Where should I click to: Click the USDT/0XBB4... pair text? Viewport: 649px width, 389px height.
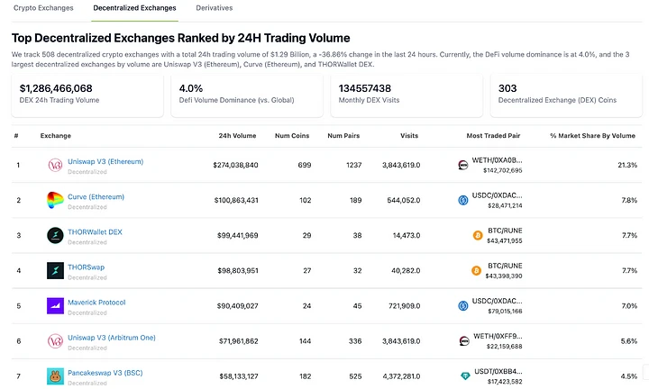[498, 371]
